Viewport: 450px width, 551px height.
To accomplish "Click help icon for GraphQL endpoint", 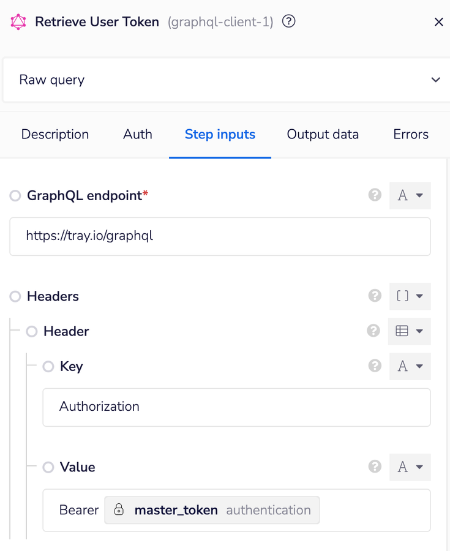I will [x=375, y=195].
